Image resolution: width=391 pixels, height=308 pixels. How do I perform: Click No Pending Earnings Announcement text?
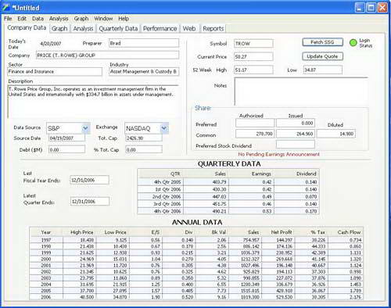[x=278, y=154]
